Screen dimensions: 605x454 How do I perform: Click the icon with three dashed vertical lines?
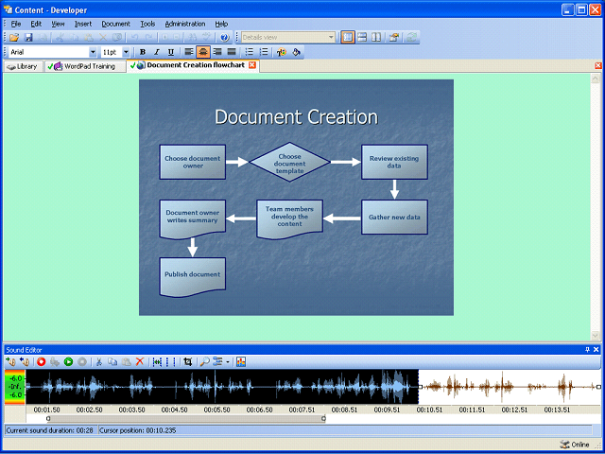coord(170,361)
